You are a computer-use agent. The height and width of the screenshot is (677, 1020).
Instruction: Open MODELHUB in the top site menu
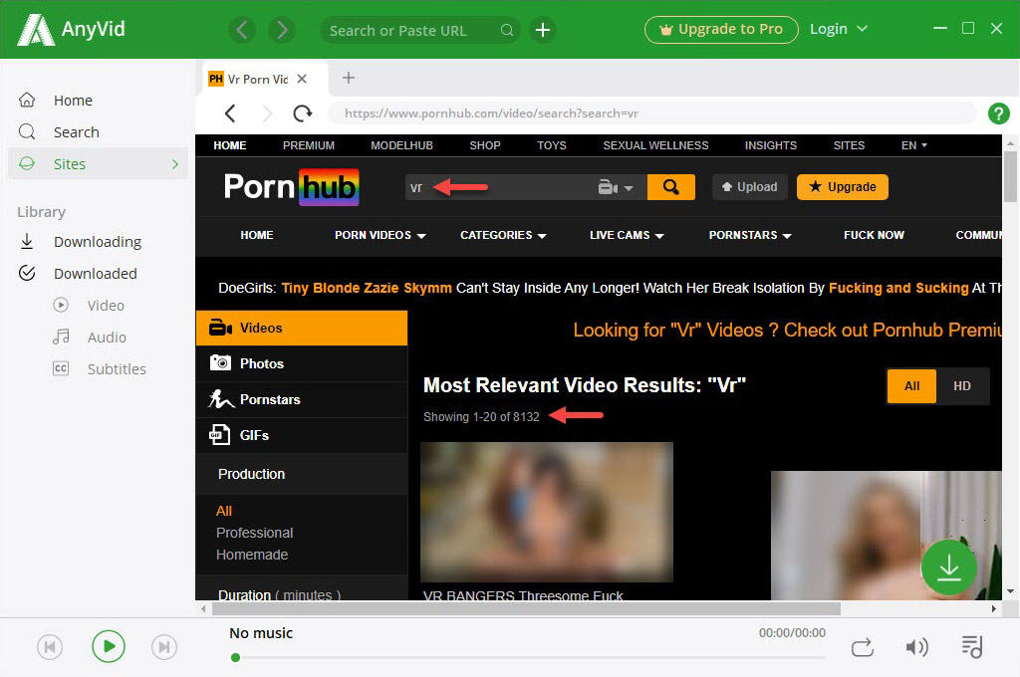coord(401,145)
